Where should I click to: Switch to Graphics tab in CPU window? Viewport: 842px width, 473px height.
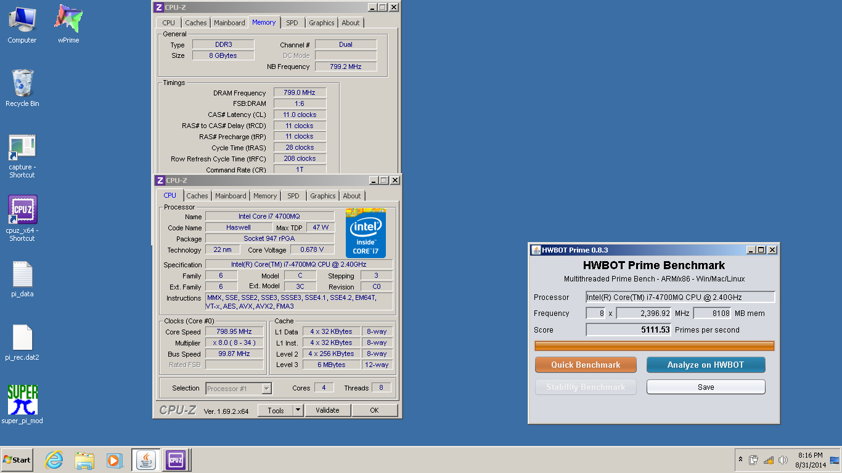coord(323,196)
